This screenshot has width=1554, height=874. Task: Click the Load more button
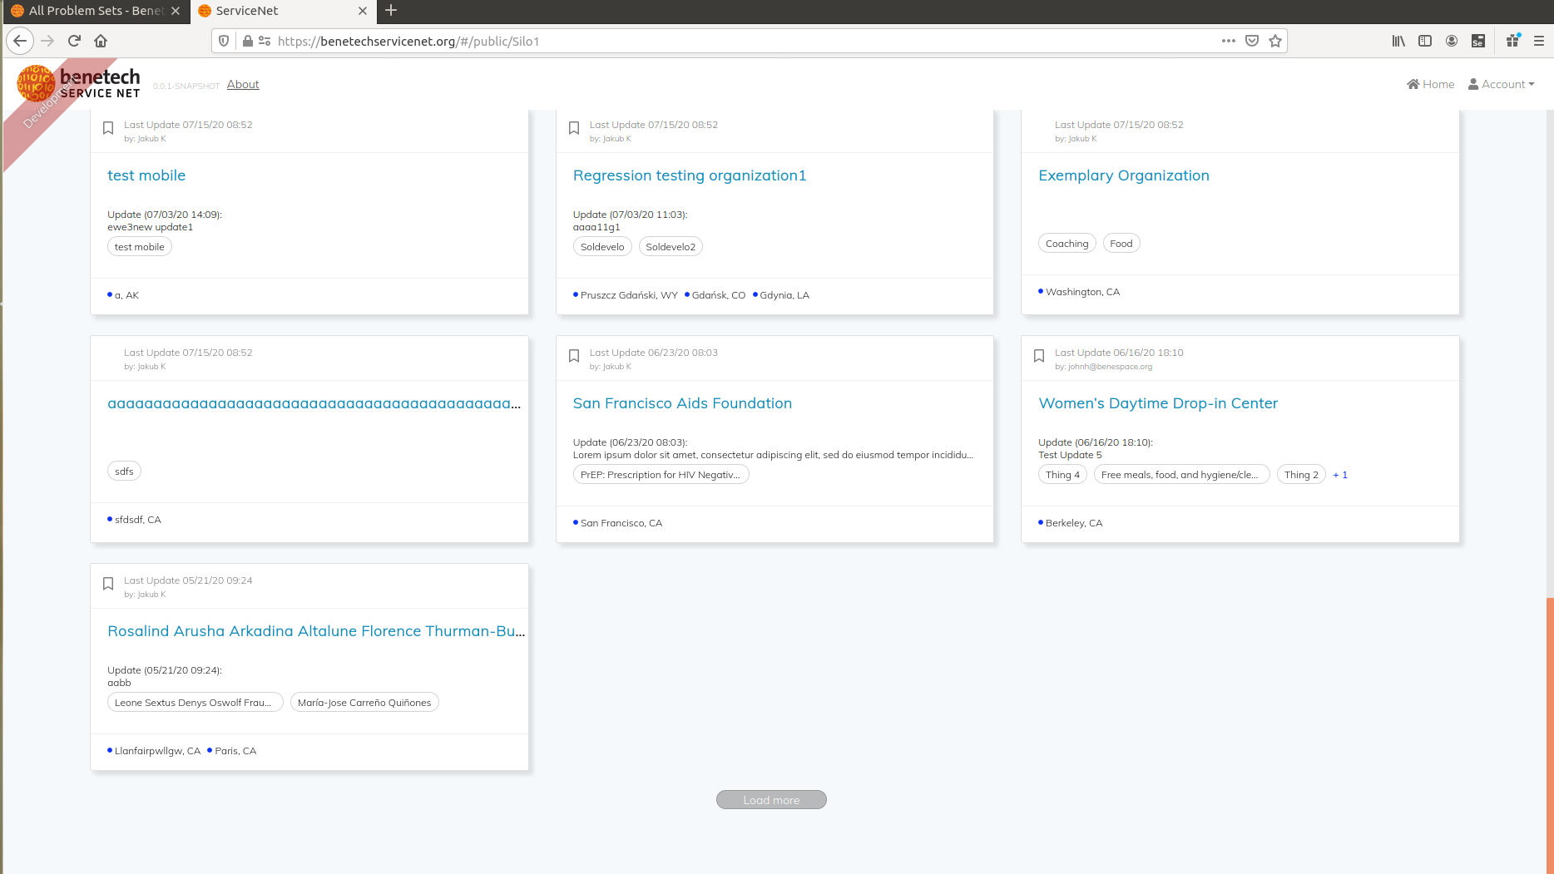coord(770,799)
